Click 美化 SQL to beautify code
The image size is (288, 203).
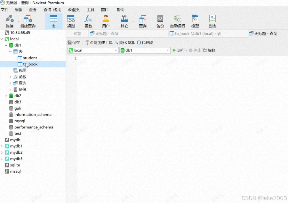click(x=124, y=43)
